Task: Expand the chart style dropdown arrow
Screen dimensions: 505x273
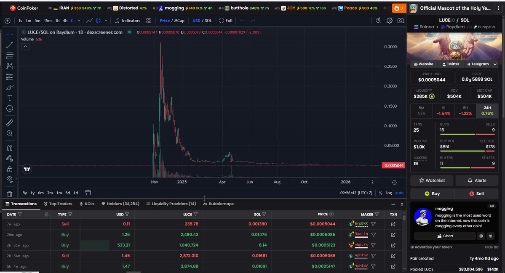Action: click(106, 21)
